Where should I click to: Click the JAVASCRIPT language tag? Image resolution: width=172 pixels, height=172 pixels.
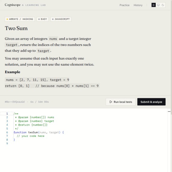(61, 19)
